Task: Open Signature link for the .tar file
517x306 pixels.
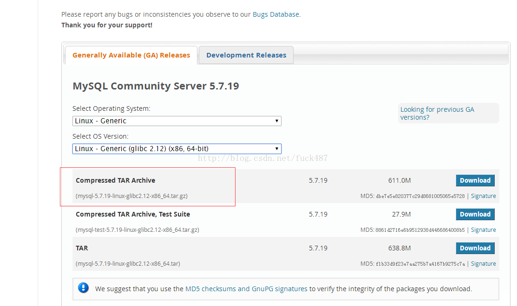Action: (484, 264)
